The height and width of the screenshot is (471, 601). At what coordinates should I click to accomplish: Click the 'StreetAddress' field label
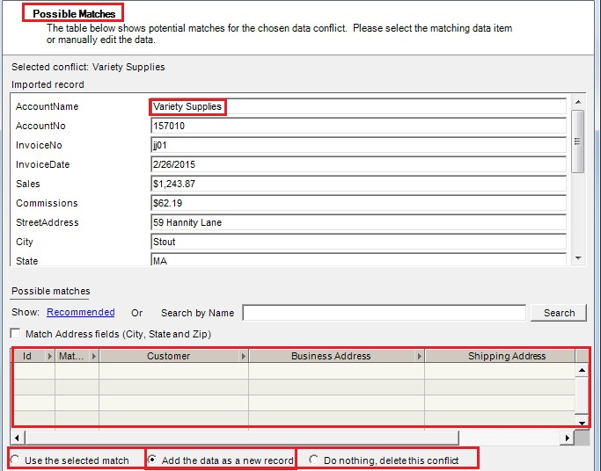[x=48, y=222]
